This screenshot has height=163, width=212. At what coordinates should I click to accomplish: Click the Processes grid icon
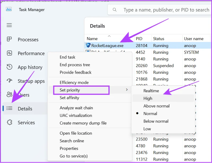(x=9, y=39)
